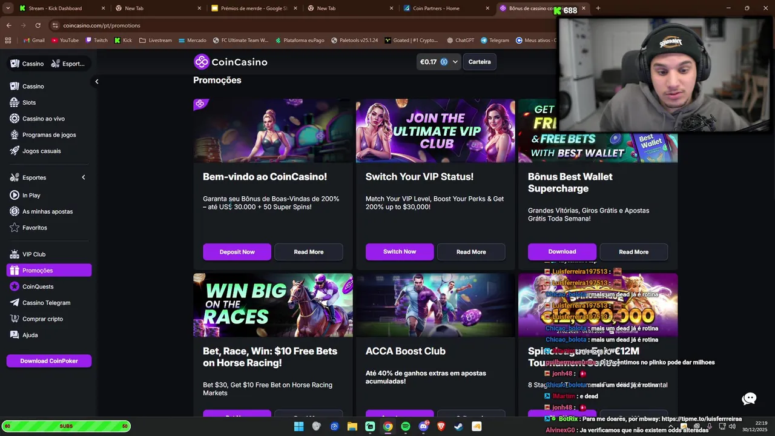
Task: Open Kick bookmark
Action: tap(123, 41)
